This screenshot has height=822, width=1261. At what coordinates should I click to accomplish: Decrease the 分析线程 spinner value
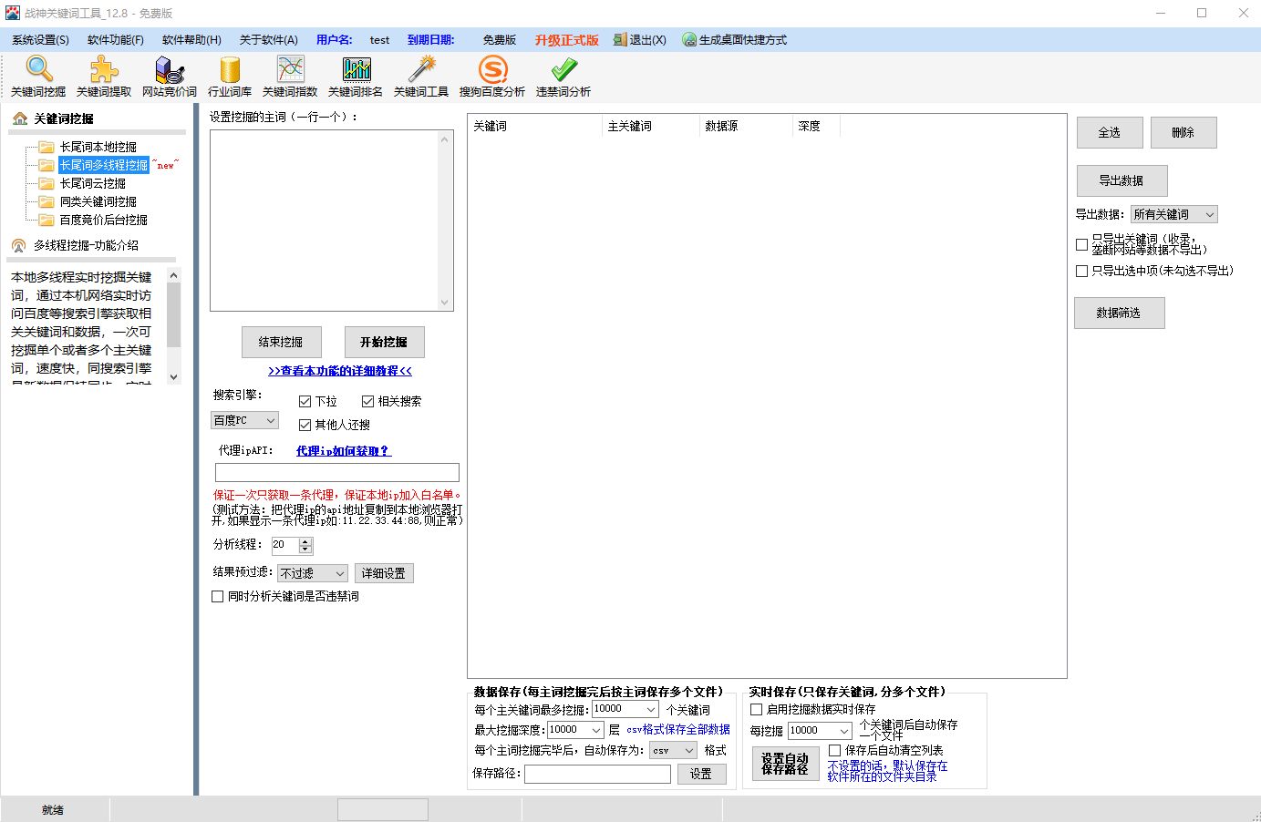[x=305, y=550]
